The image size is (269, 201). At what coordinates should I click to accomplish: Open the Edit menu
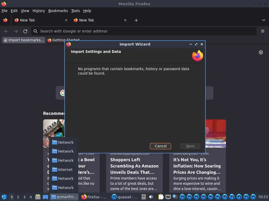(x=14, y=11)
